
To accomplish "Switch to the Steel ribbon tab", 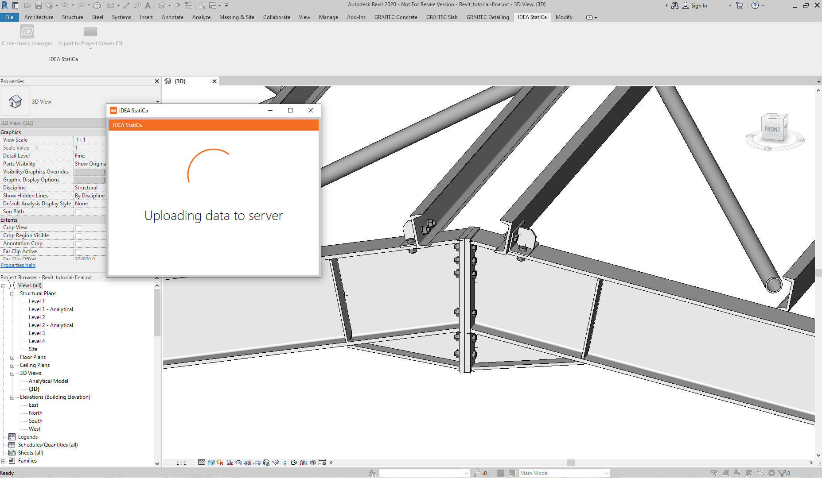I will [x=97, y=17].
